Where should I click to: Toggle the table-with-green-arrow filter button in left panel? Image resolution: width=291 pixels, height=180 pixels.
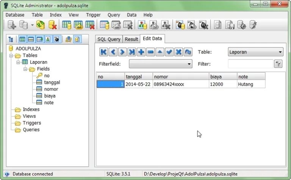pos(39,39)
